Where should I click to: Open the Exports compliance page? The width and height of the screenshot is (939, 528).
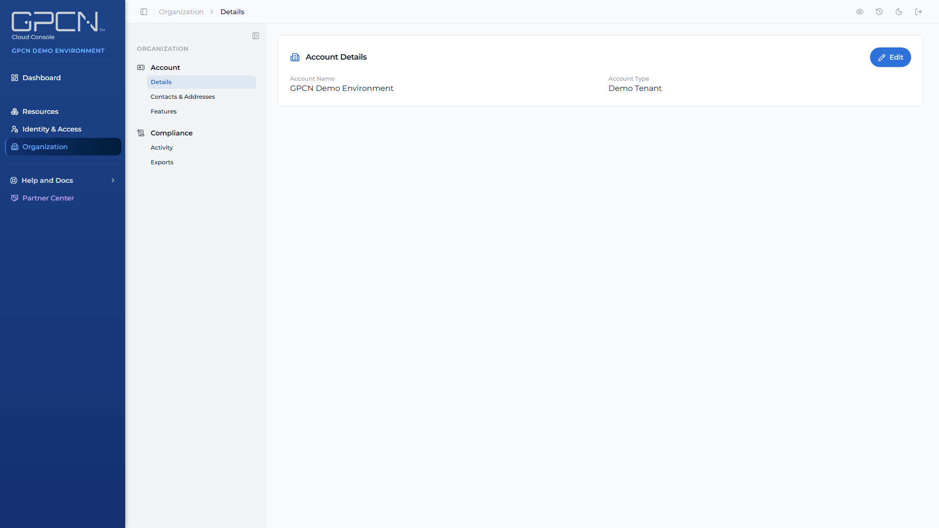201,162
